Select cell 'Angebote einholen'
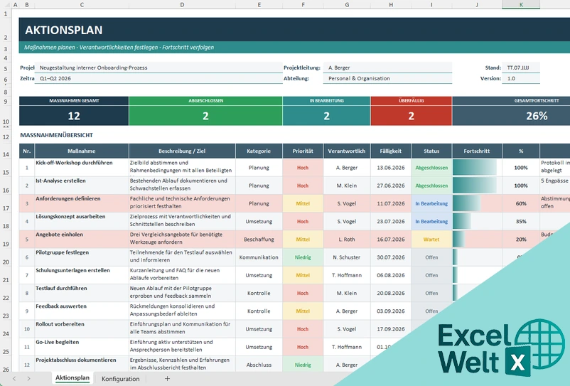 coord(82,240)
